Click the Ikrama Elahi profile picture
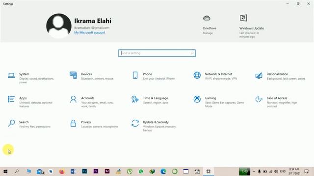Screen dimensions: 314x176 (59, 26)
